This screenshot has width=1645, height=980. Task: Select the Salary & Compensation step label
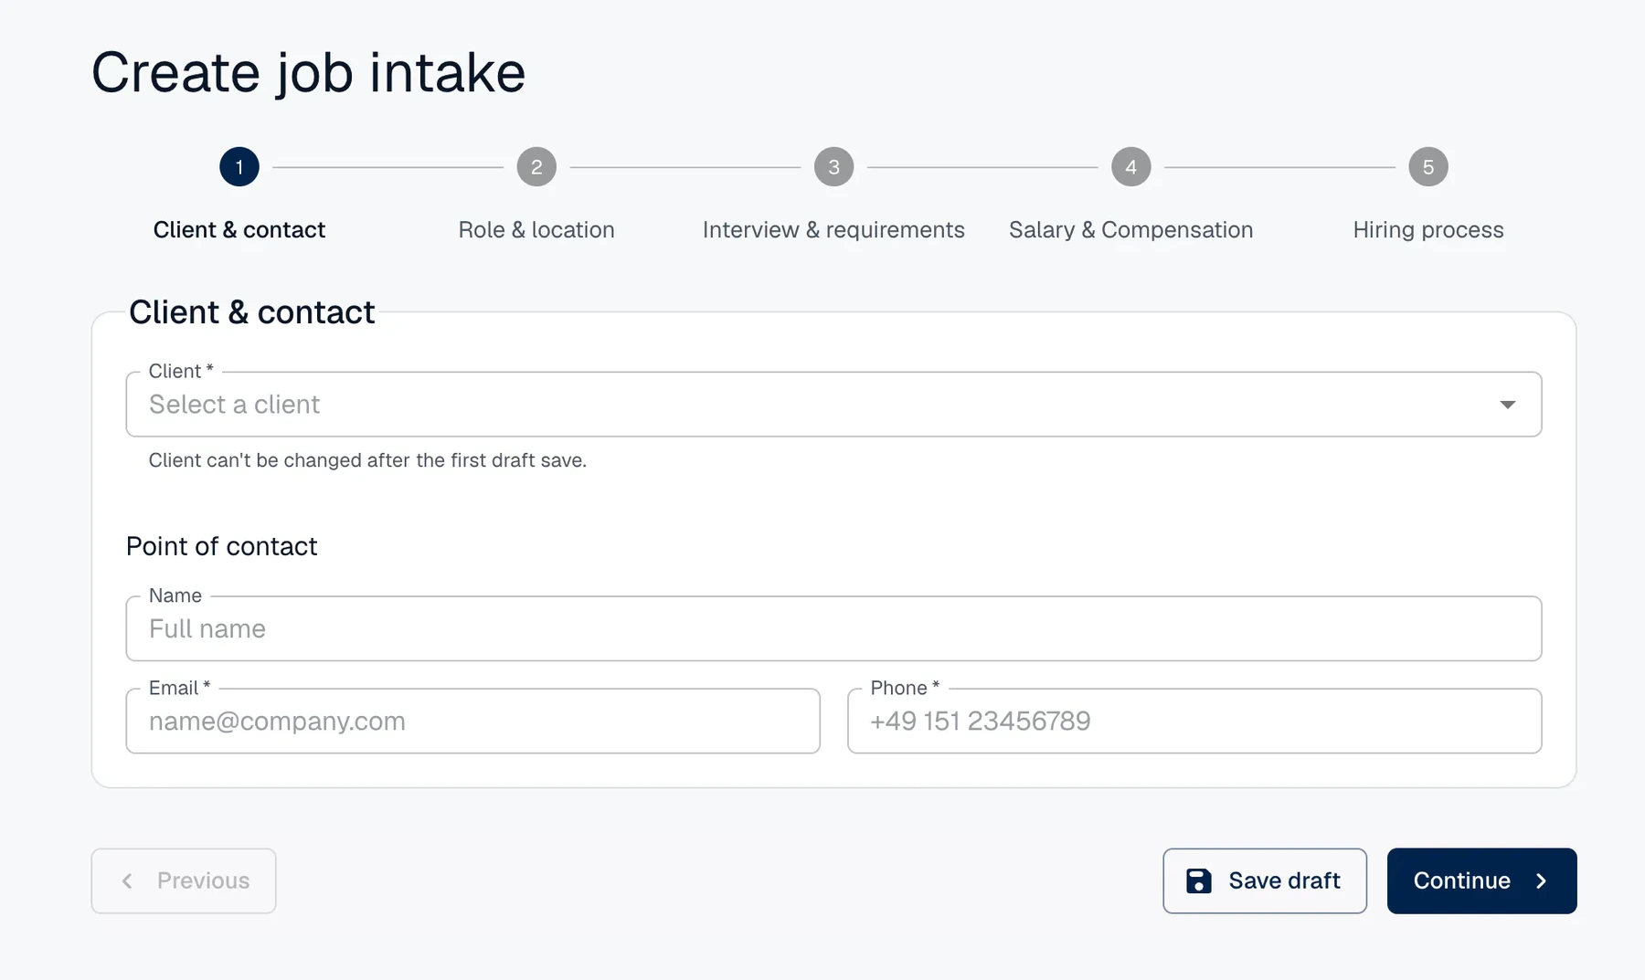point(1130,230)
